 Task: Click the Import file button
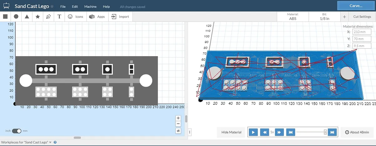pyautogui.click(x=120, y=17)
